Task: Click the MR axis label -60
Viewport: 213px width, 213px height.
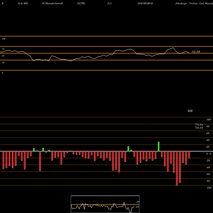Action: [x=208, y=174]
